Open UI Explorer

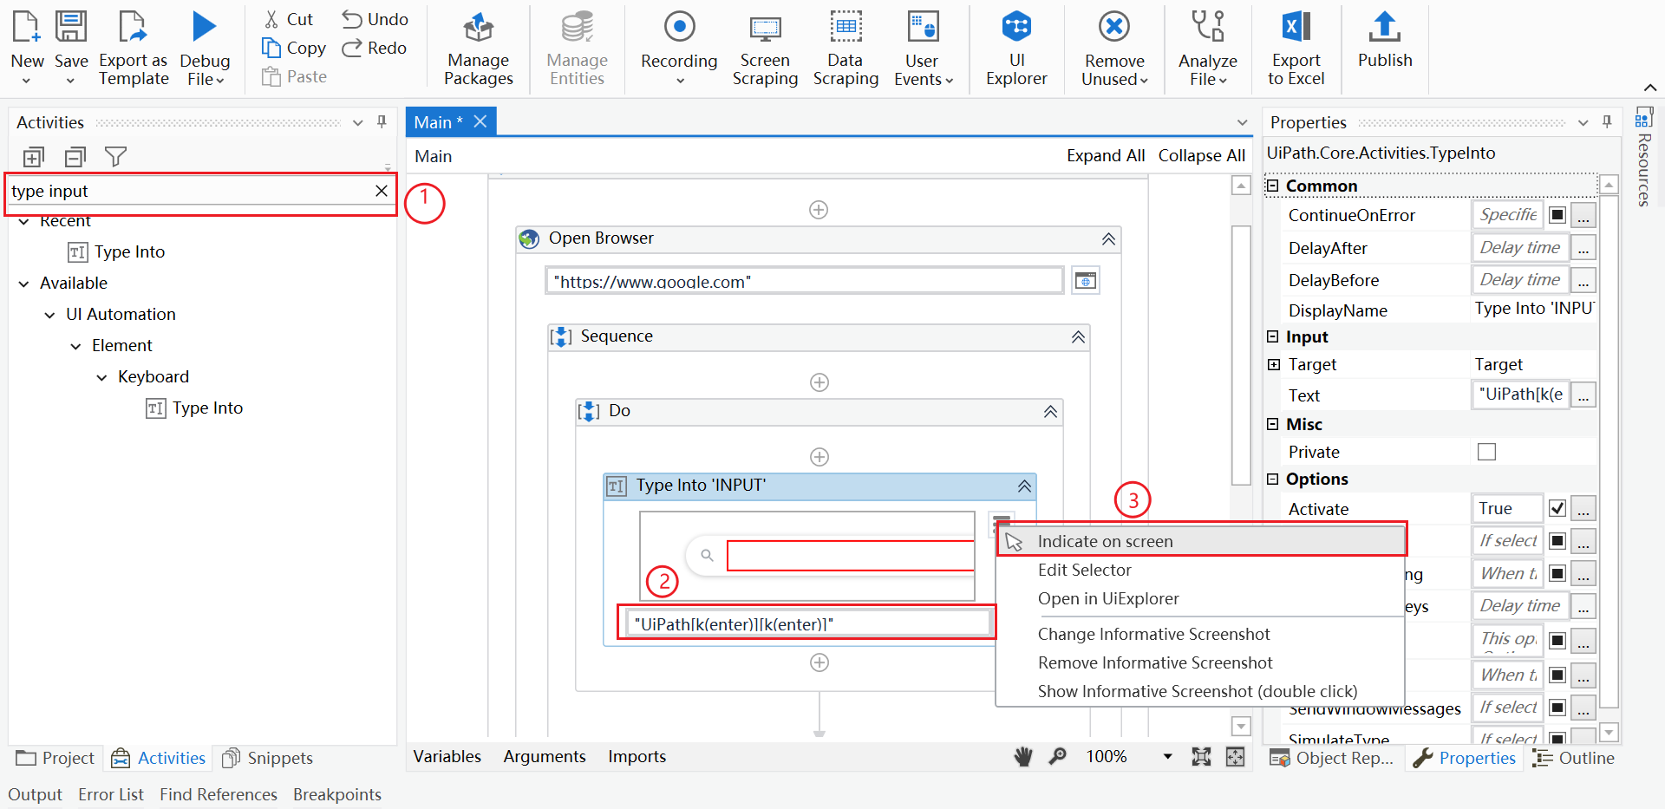1015,48
